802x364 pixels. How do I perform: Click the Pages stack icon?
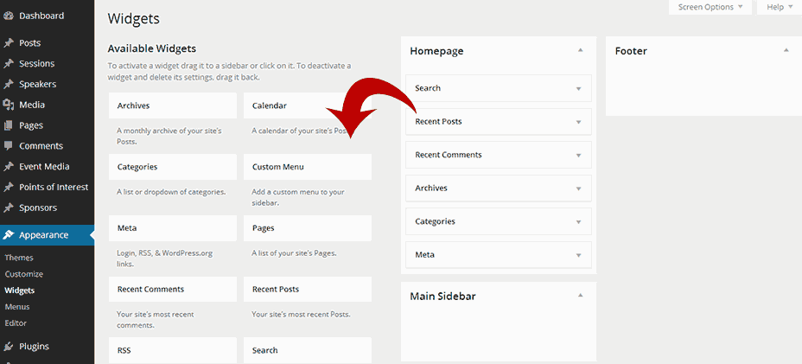coord(8,125)
